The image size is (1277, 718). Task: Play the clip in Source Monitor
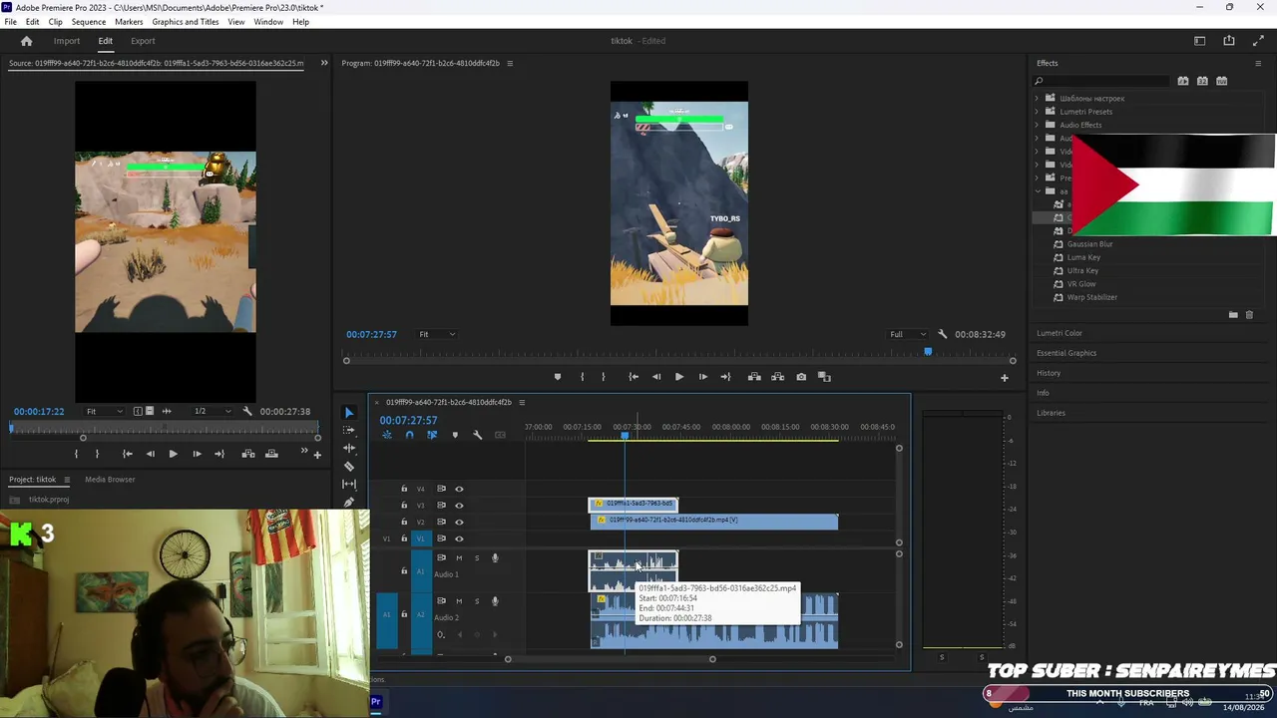click(173, 454)
